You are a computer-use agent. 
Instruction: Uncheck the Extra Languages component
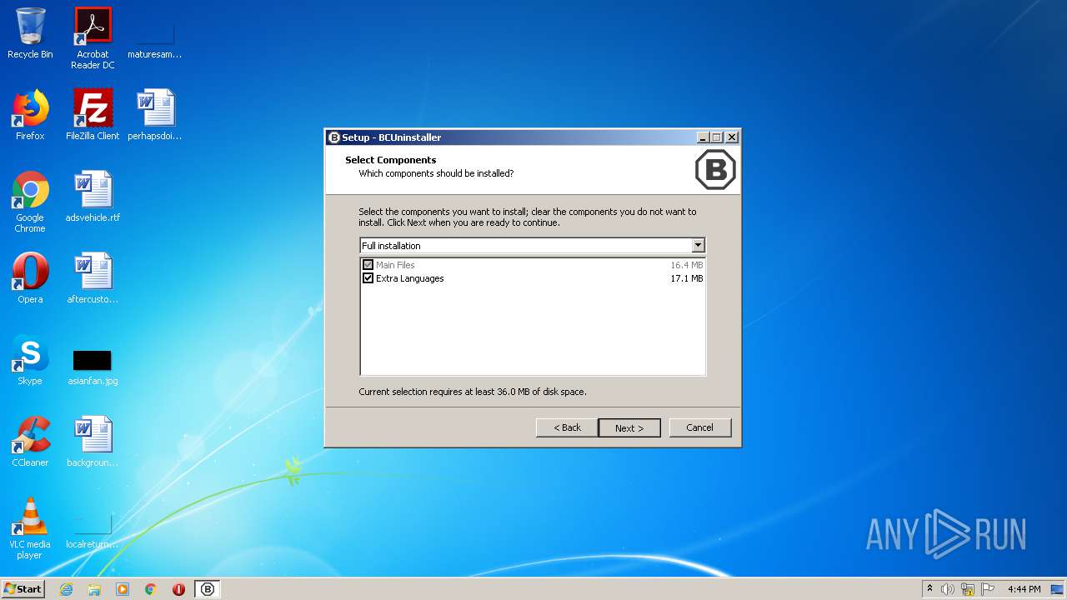368,278
